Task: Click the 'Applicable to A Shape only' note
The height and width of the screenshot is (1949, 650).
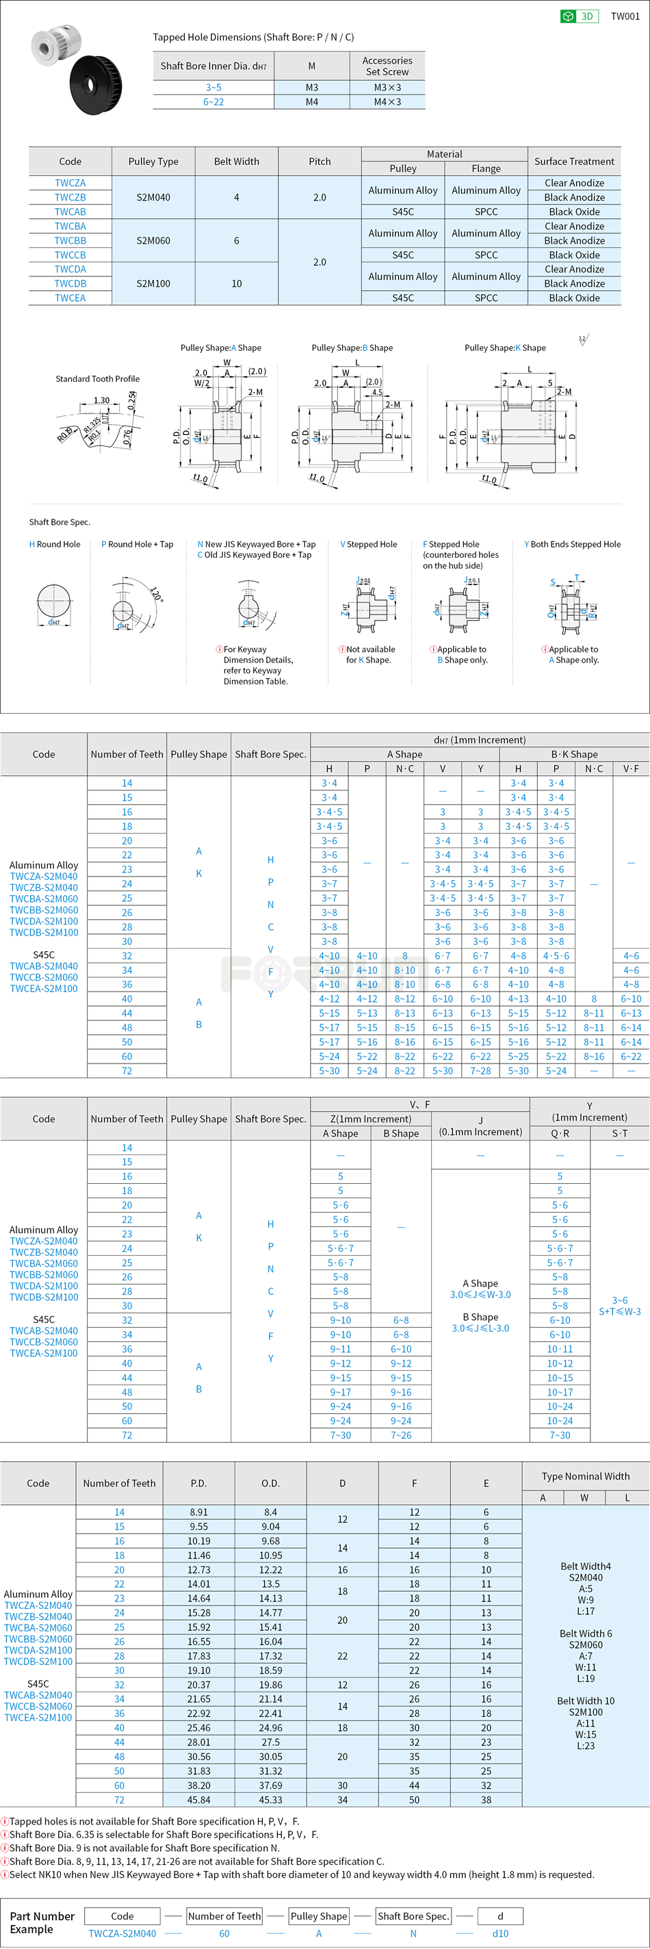Action: 571,654
